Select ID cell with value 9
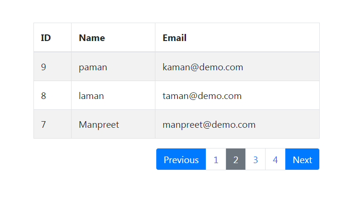 click(52, 66)
